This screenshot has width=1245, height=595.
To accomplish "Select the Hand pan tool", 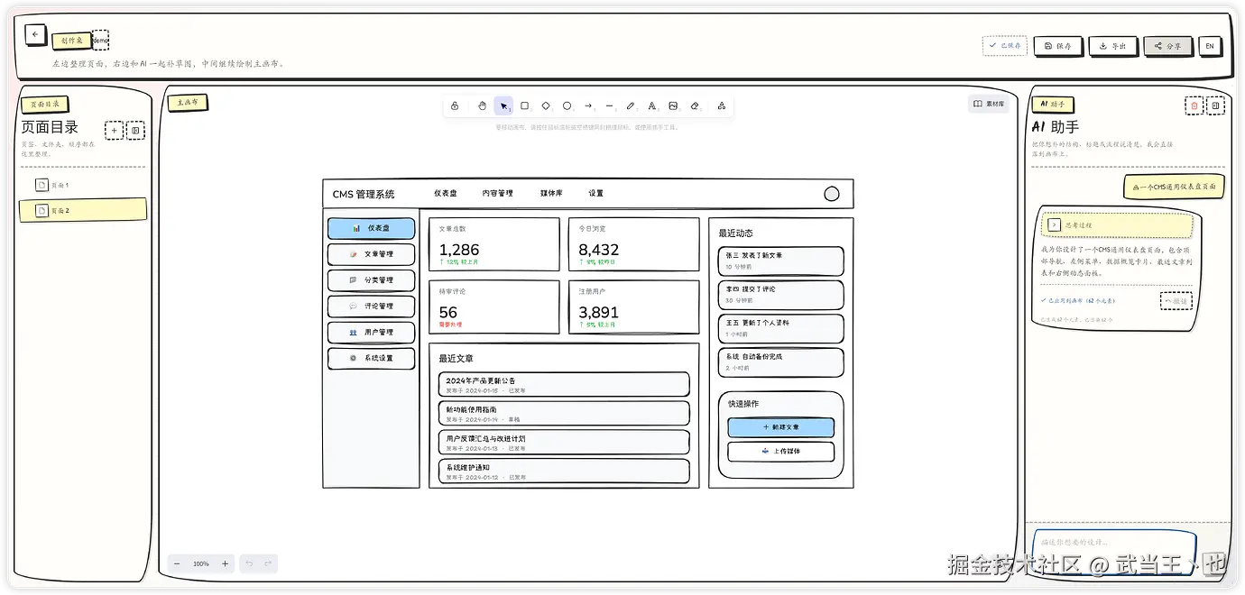I will [x=482, y=106].
